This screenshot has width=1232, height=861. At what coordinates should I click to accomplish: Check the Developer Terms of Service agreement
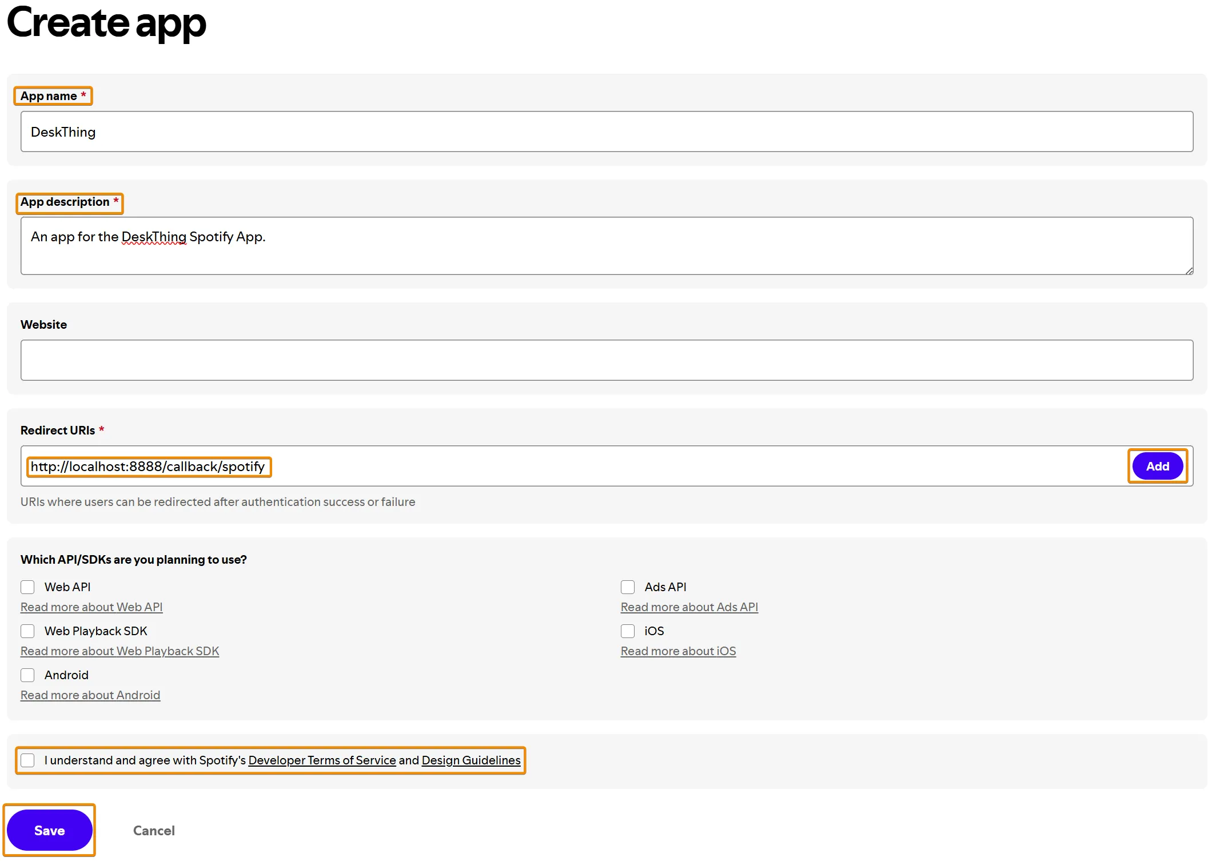pos(29,760)
